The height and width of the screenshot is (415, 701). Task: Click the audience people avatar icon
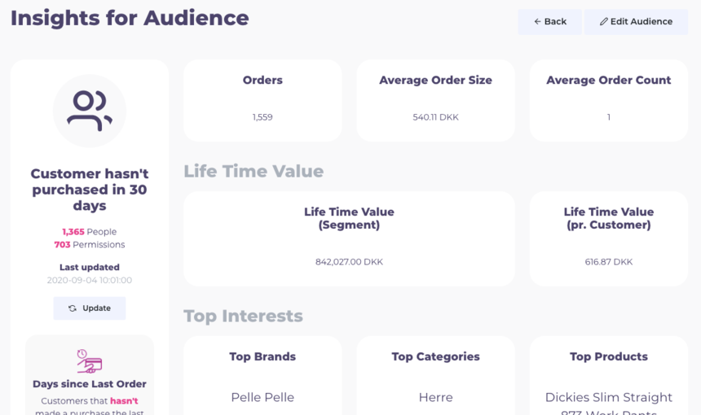[x=90, y=111]
